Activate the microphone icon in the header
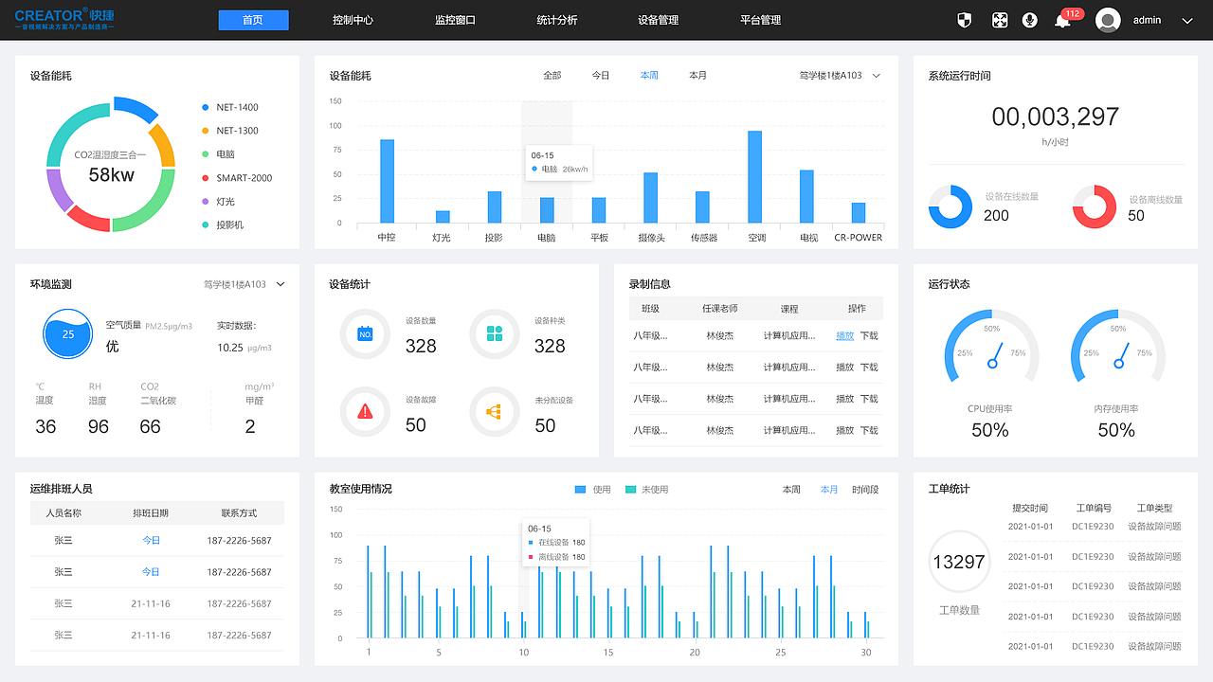Screen dimensions: 1213x682 [x=1030, y=20]
